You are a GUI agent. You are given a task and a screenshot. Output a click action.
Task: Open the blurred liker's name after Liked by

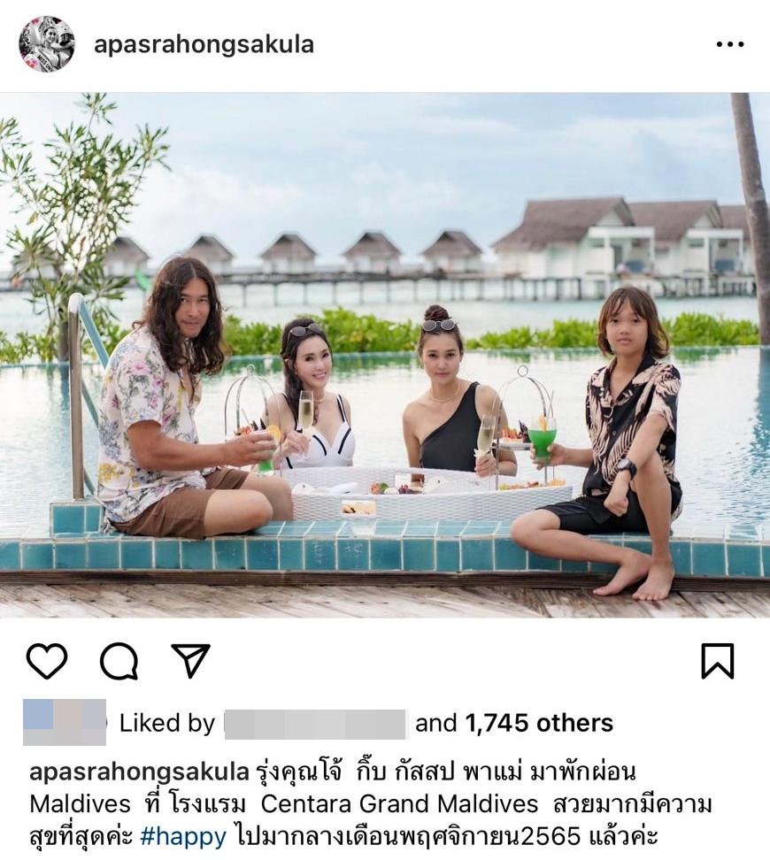coord(316,724)
